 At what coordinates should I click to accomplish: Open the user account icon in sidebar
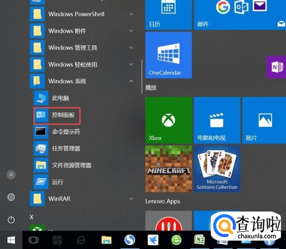(x=11, y=175)
